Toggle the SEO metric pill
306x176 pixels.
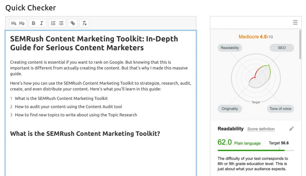click(281, 48)
